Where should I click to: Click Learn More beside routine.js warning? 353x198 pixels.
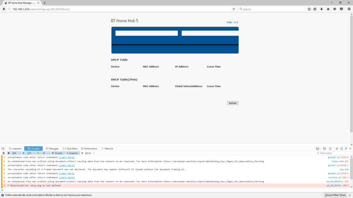tap(67, 178)
